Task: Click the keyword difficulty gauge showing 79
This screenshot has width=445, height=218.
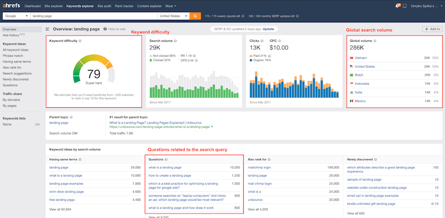Action: [x=93, y=70]
